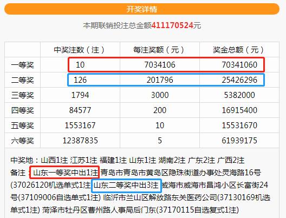
Task: Click sixth prize per-bet amount 5
Action: coord(160,141)
